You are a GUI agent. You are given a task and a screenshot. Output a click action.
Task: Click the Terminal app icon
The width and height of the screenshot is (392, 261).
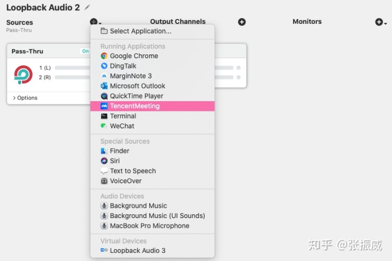coord(104,116)
